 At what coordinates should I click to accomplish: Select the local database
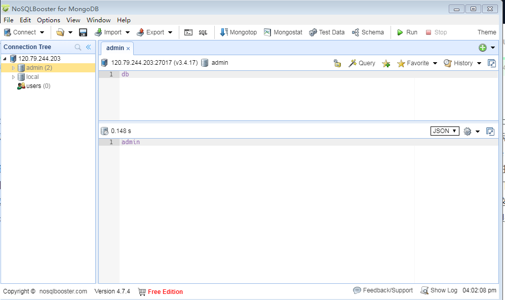[32, 77]
